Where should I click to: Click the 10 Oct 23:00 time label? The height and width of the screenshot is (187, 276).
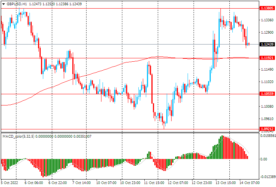pos(130,183)
